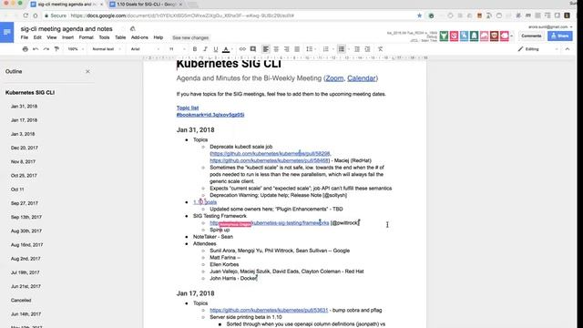583x328 pixels.
Task: Click the move-to-folder icon beside the title
Action: click(x=132, y=29)
